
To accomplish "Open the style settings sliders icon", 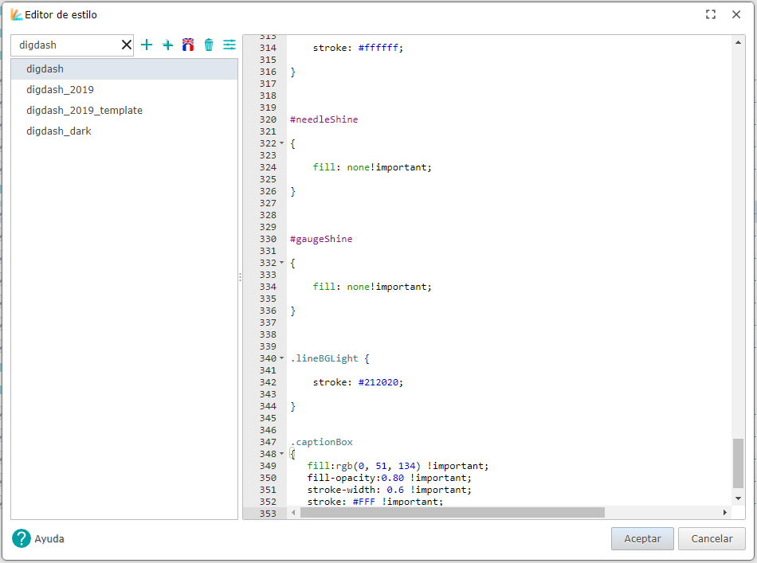I will tap(229, 45).
